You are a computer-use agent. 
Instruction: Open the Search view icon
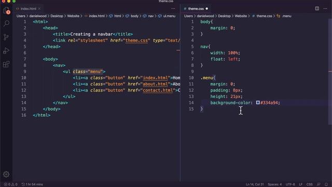pyautogui.click(x=6, y=23)
